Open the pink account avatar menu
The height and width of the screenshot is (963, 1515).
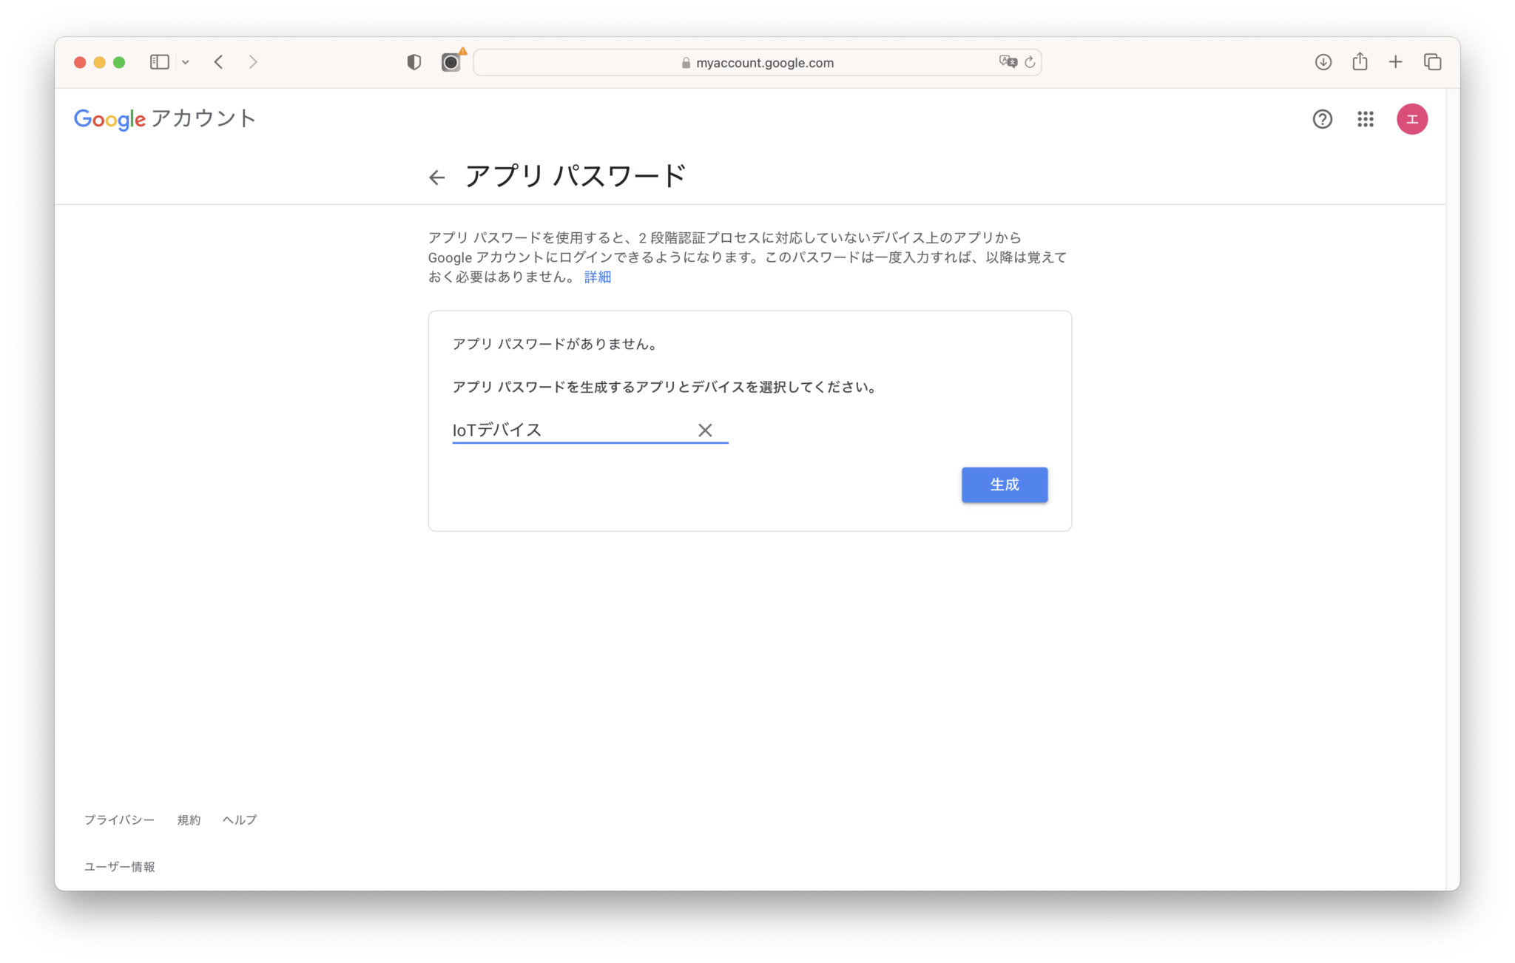(1411, 119)
